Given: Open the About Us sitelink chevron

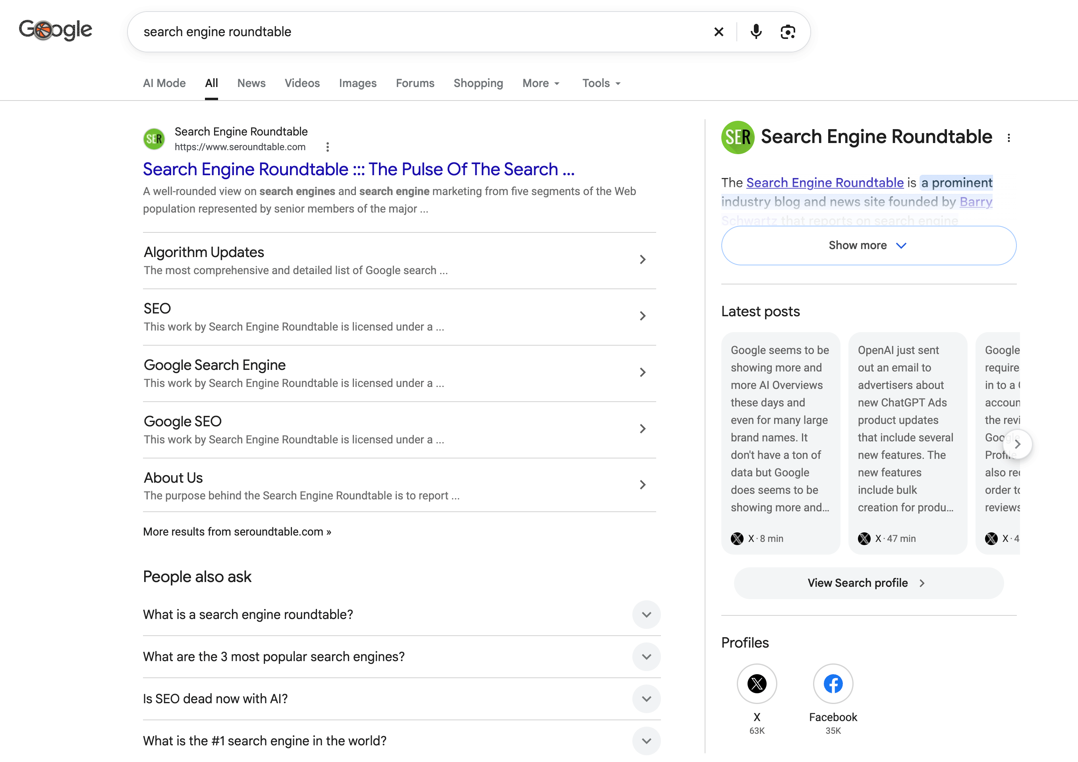Looking at the screenshot, I should coord(643,485).
